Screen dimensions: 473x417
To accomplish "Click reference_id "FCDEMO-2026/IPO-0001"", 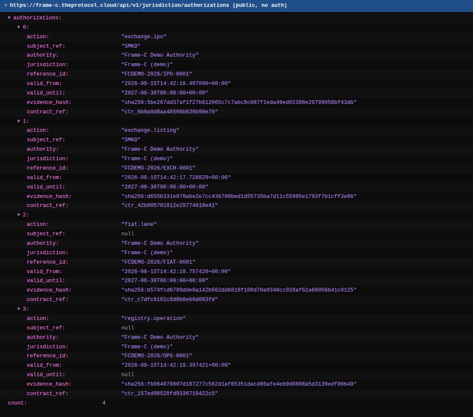I will tap(157, 74).
